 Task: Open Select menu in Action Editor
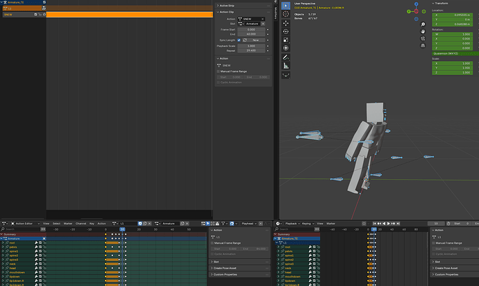point(56,224)
